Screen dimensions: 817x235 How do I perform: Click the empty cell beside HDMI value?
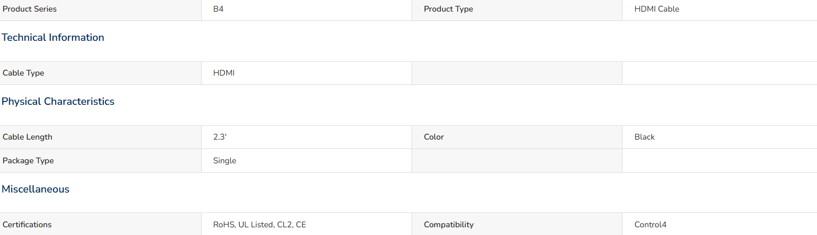pyautogui.click(x=517, y=73)
